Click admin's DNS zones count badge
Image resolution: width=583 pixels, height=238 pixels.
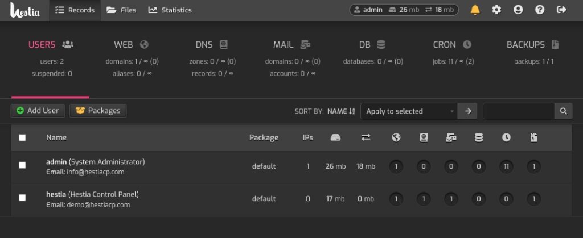tap(424, 166)
